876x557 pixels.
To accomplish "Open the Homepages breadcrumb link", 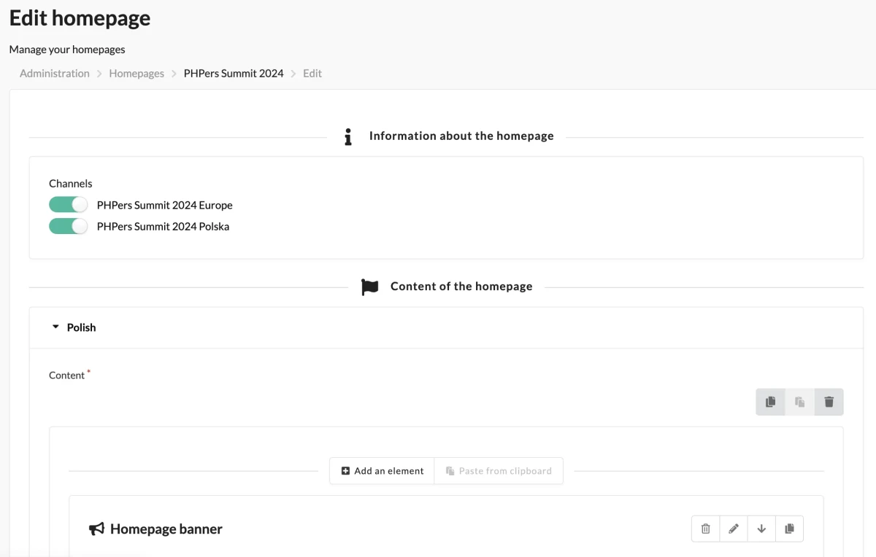I will pos(137,74).
